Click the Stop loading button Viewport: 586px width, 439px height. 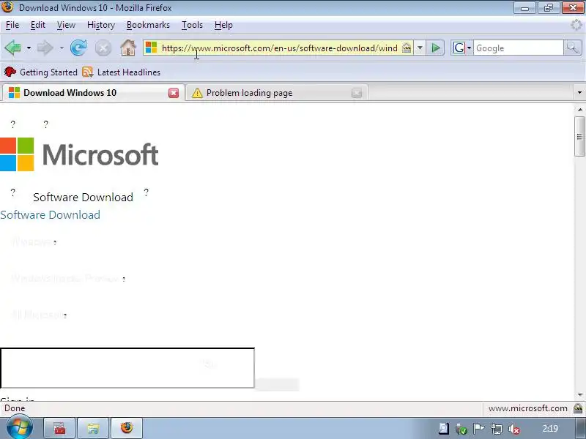point(103,48)
